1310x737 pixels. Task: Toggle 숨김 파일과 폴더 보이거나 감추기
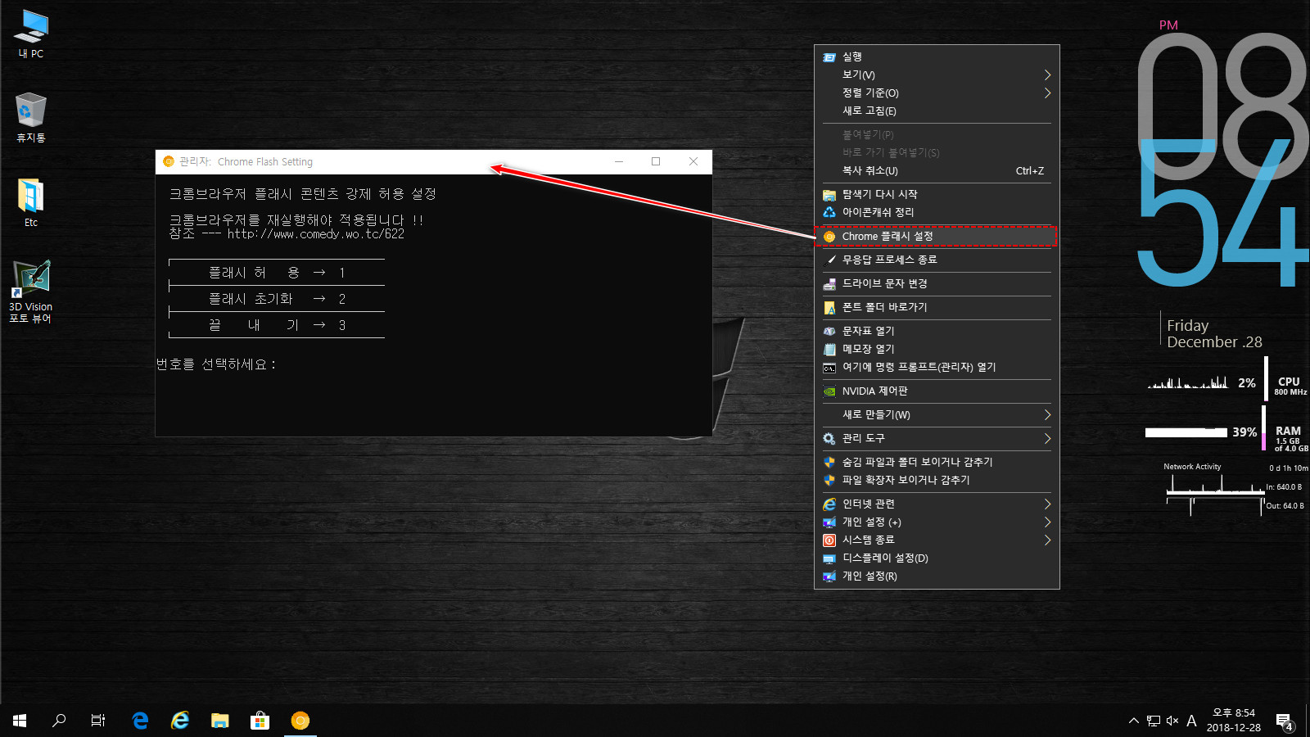pyautogui.click(x=937, y=462)
